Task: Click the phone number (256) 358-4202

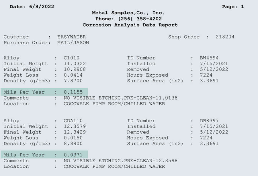Action: point(140,19)
